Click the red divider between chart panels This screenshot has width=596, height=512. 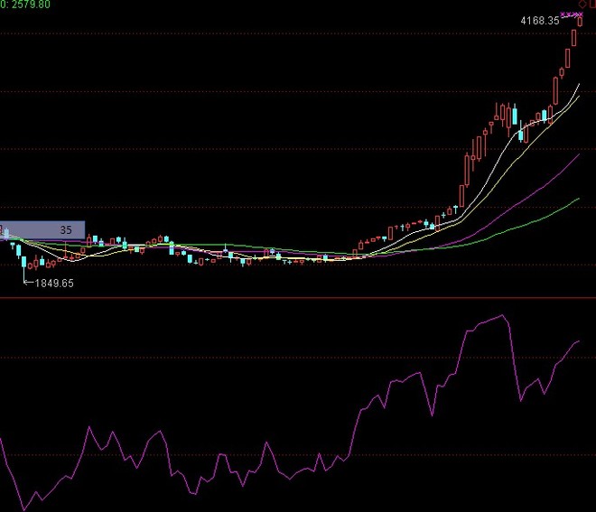click(x=298, y=298)
